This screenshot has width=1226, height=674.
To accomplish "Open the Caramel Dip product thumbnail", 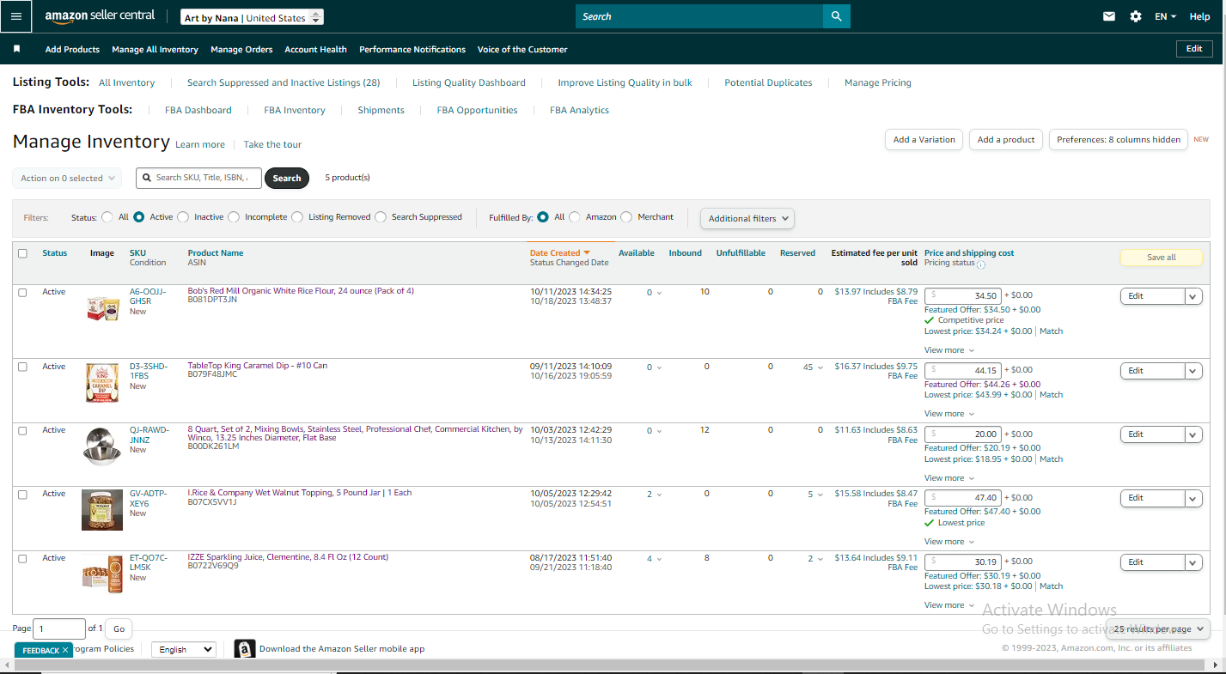I will pos(103,383).
